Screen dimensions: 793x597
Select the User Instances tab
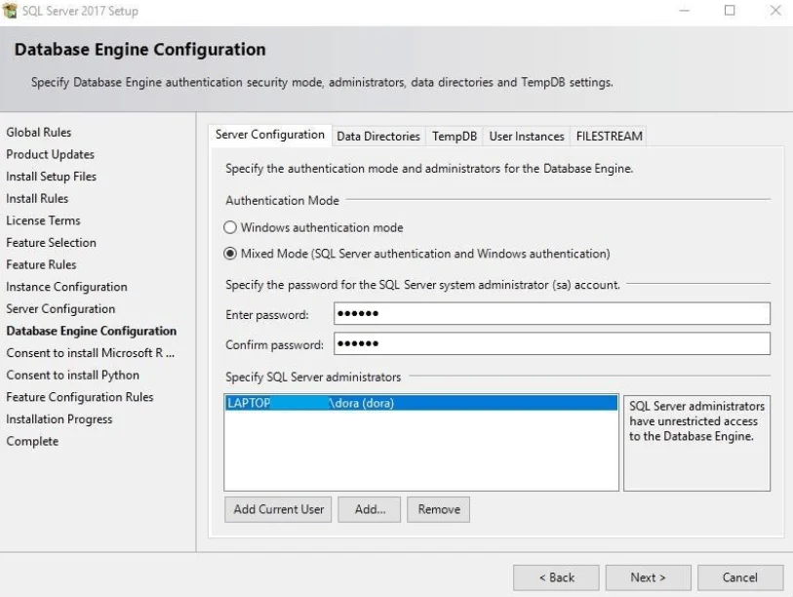coord(527,136)
